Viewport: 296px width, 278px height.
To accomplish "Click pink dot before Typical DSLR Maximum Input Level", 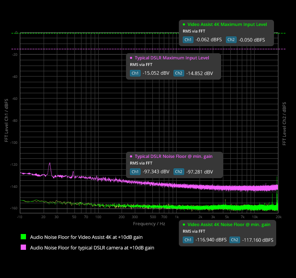I will 131,58.
